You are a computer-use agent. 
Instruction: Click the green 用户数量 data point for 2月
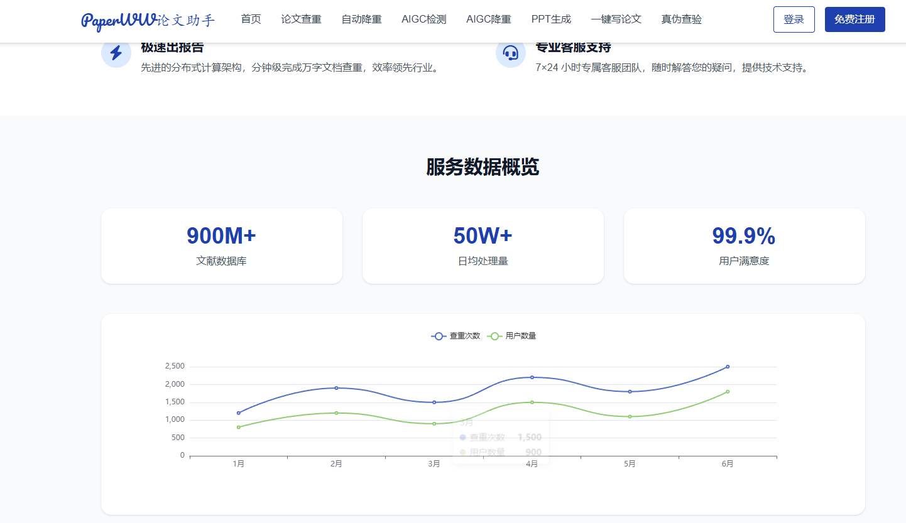336,412
